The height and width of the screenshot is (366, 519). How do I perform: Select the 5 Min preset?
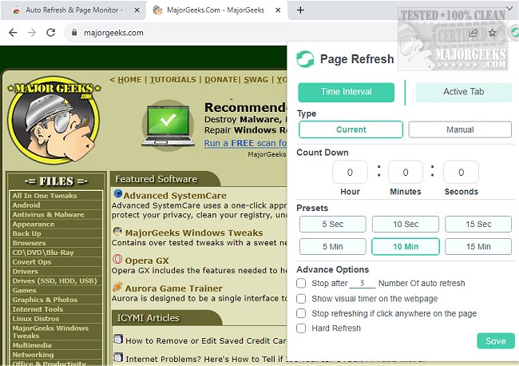[333, 247]
